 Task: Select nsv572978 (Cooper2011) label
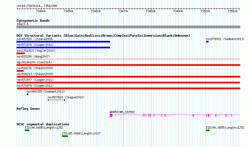(x=35, y=86)
